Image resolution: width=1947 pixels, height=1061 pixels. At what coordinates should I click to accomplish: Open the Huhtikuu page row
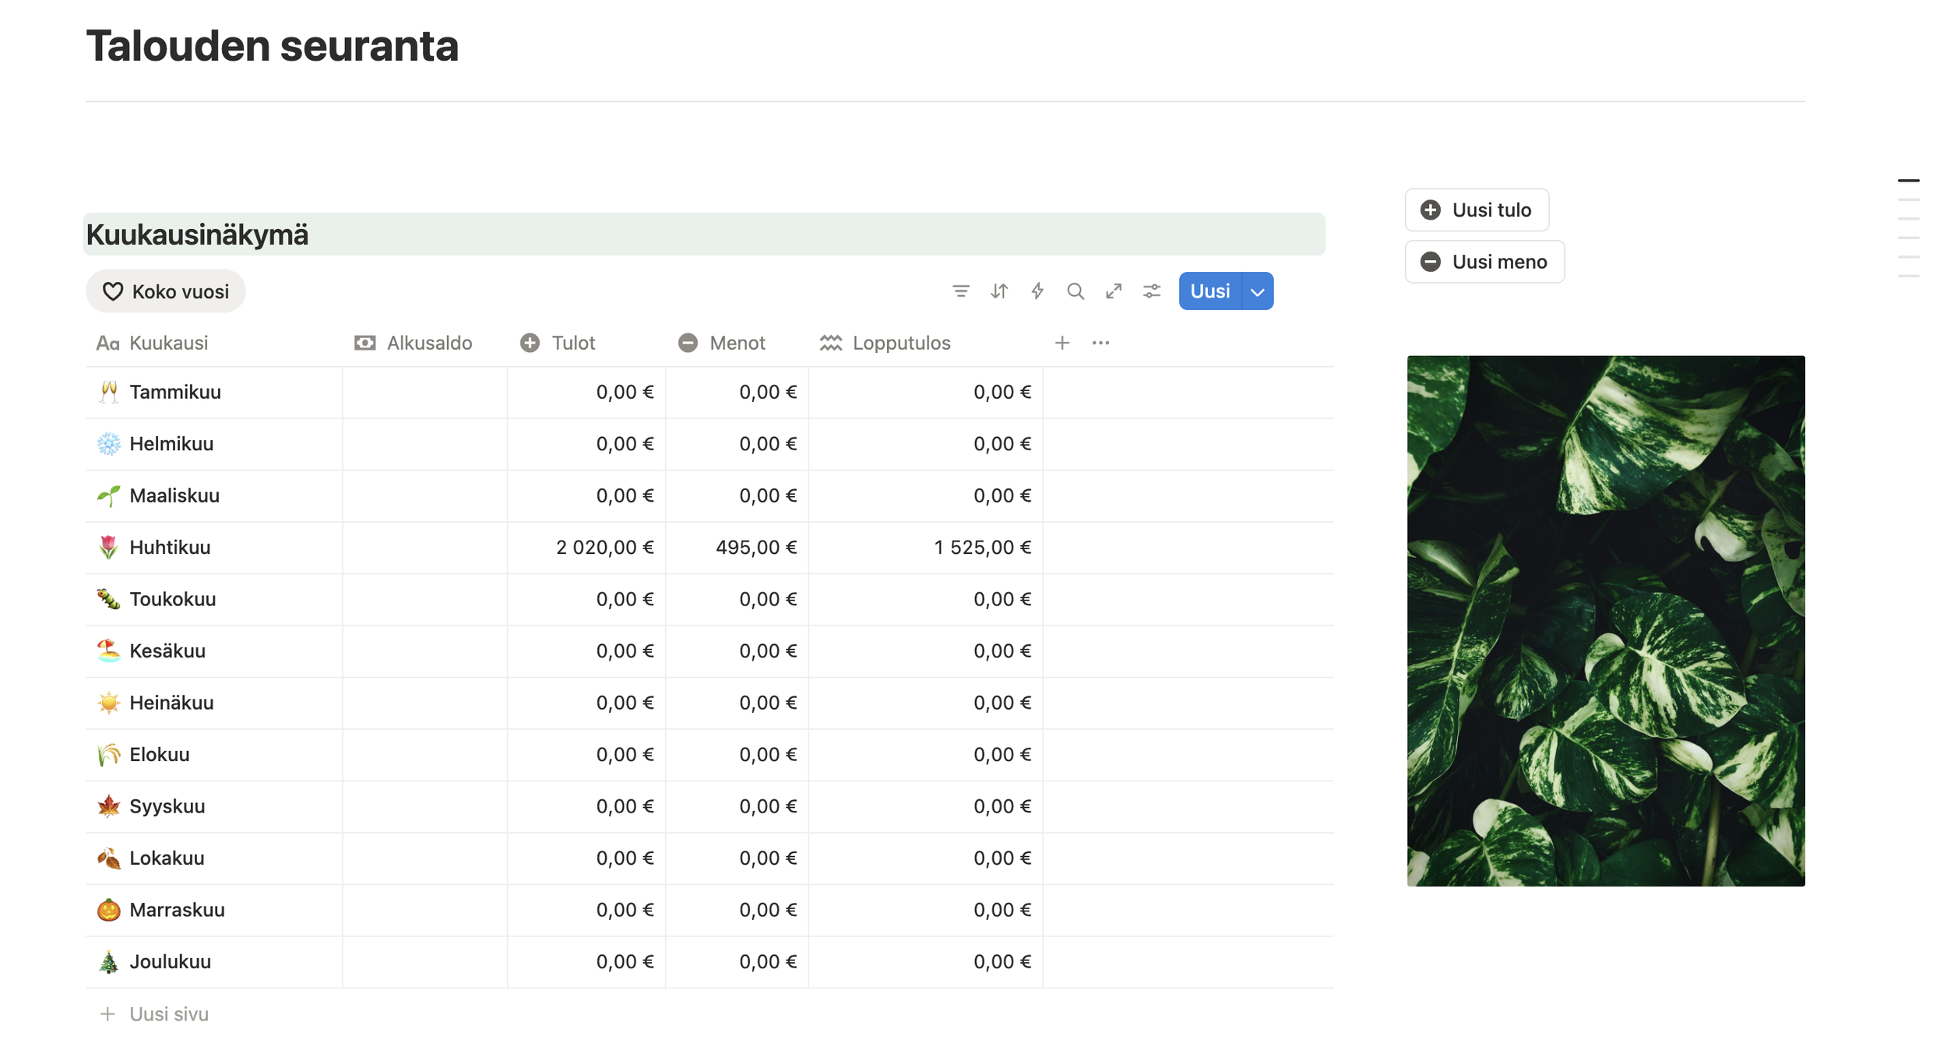[170, 548]
